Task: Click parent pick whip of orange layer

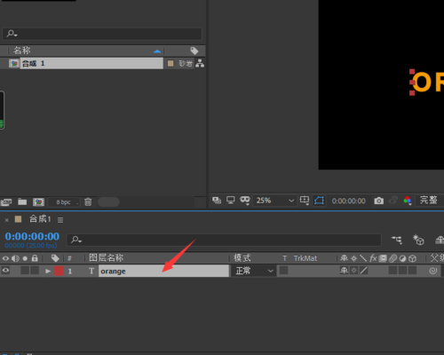Action: click(x=432, y=271)
